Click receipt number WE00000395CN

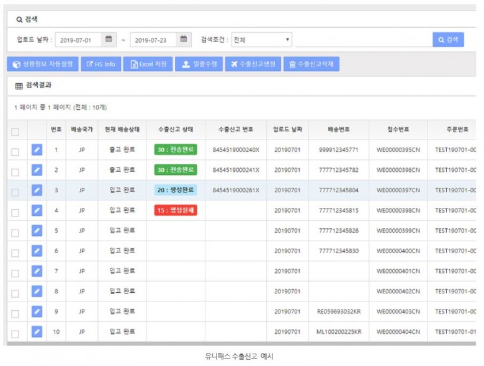pyautogui.click(x=398, y=150)
